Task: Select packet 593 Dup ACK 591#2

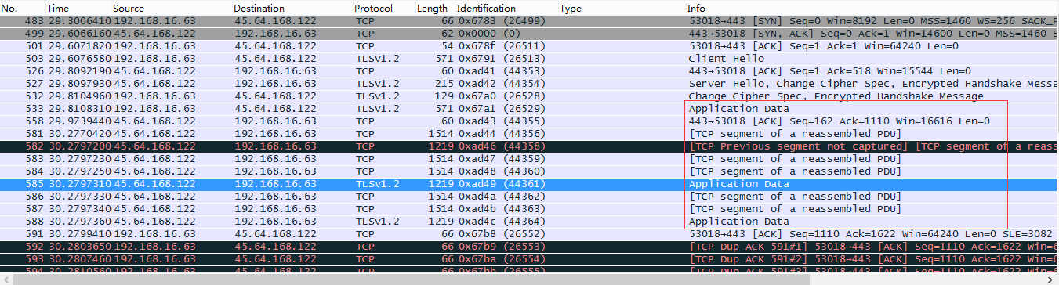Action: tap(529, 259)
